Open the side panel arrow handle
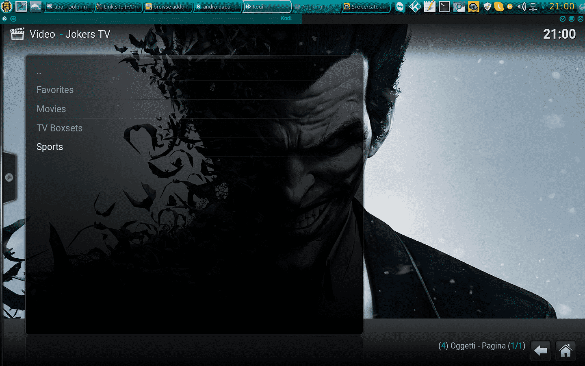The width and height of the screenshot is (585, 366). (9, 178)
